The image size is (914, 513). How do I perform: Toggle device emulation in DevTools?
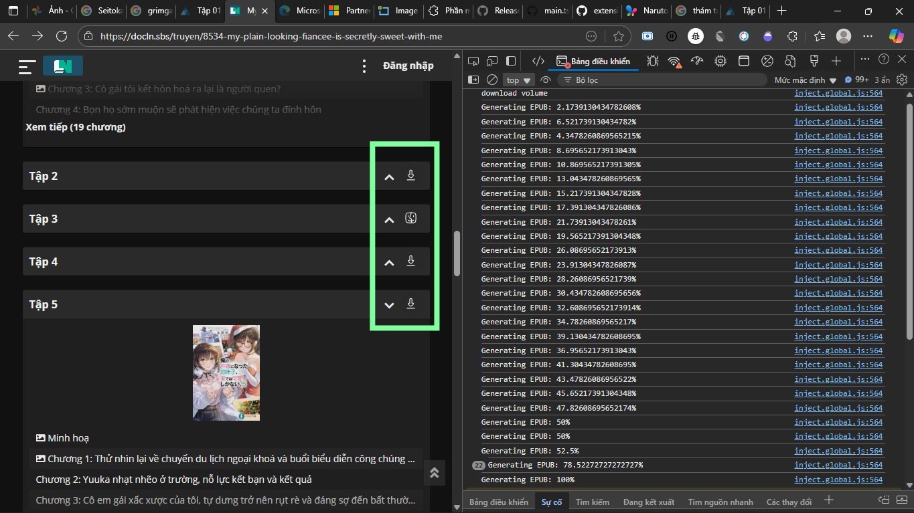tap(492, 62)
